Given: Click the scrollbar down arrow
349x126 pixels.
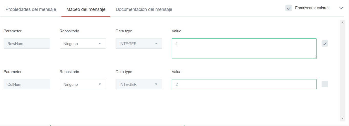Looking at the screenshot, I should [x=343, y=119].
